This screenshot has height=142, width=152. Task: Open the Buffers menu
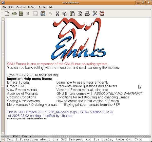point(32,7)
